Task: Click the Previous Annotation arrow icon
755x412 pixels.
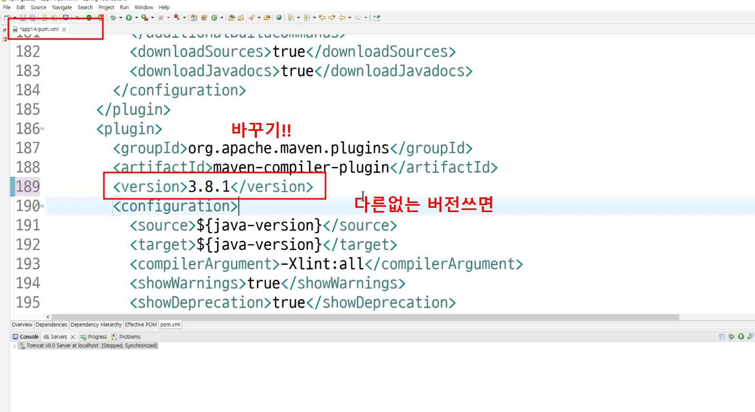Action: [306, 17]
